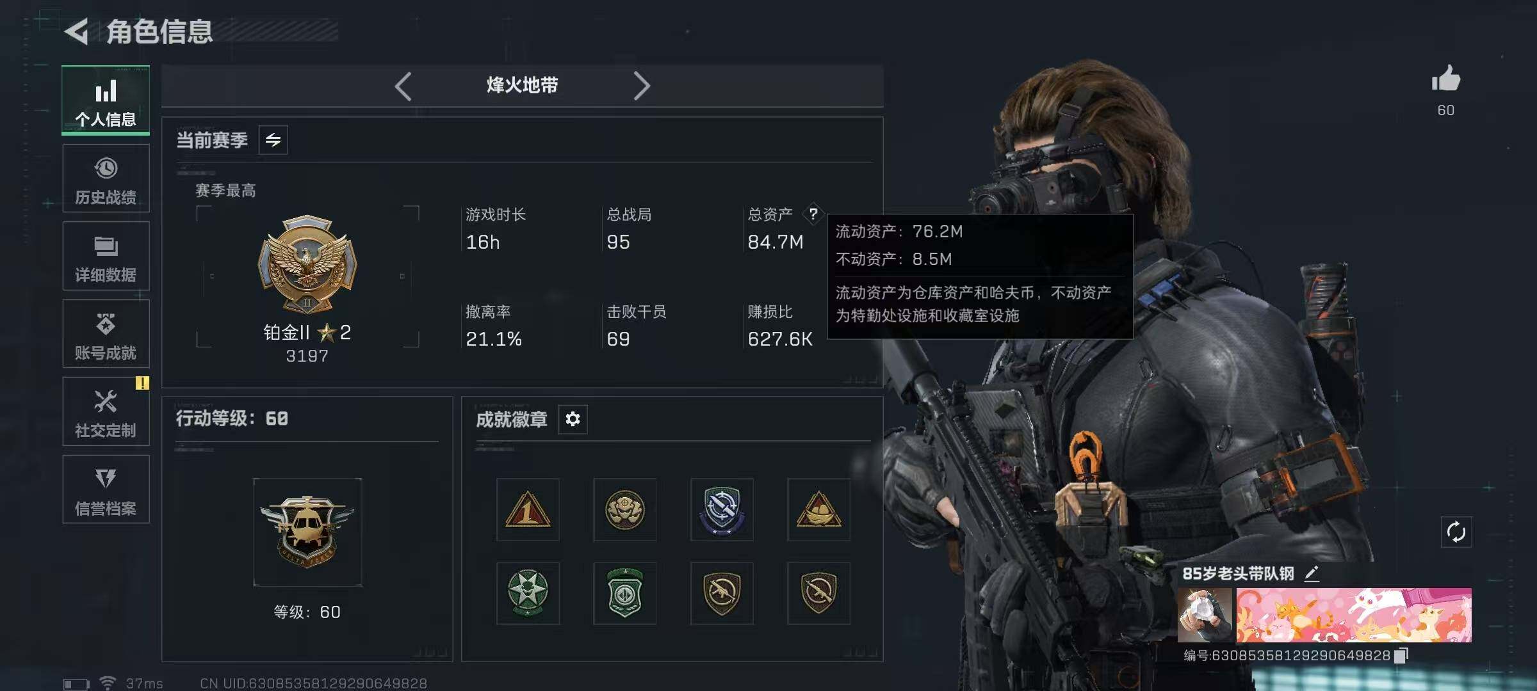1537x691 pixels.
Task: Give a thumbs-up like to the profile
Action: [x=1445, y=79]
